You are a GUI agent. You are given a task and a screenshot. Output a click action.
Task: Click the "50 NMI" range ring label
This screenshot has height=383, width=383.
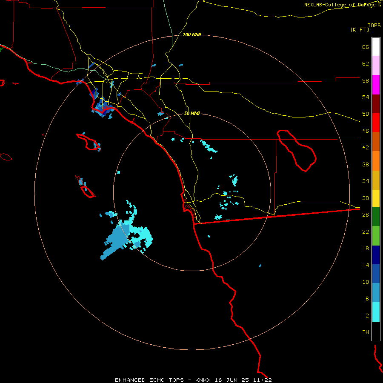point(192,113)
